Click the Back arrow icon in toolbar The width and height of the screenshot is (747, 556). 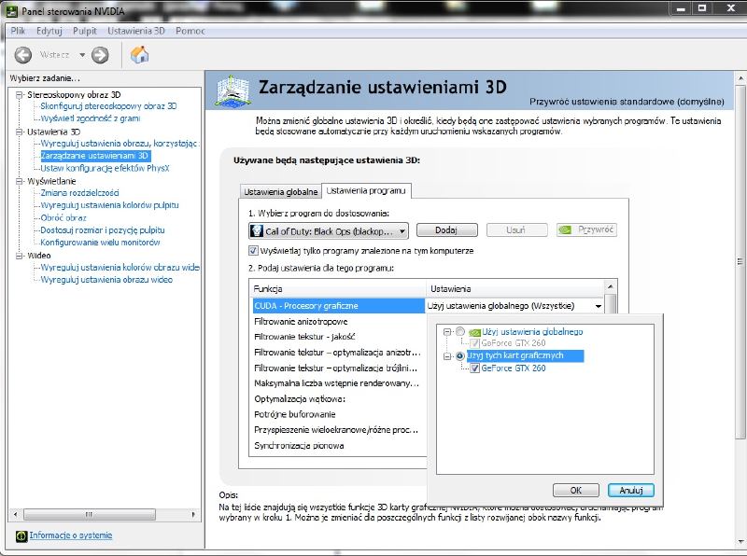click(22, 55)
